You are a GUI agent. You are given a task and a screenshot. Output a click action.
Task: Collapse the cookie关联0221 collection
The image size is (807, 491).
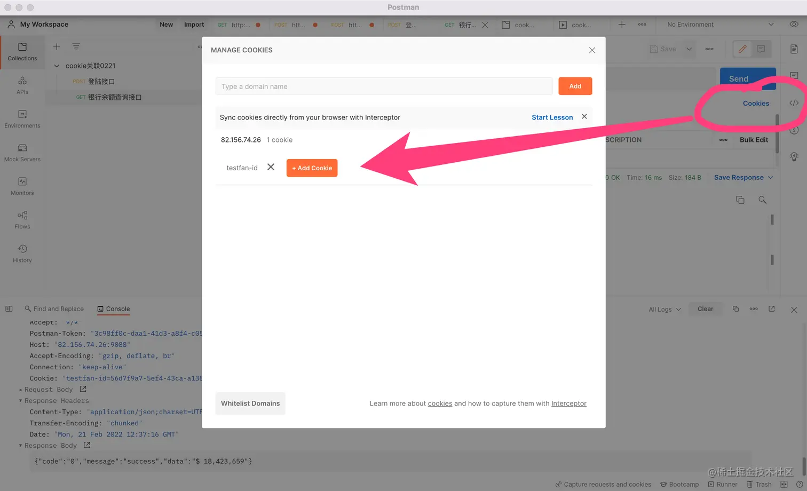(57, 66)
